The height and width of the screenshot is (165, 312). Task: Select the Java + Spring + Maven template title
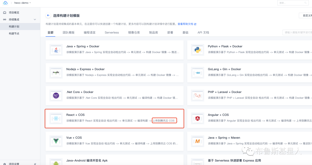tap(224, 137)
